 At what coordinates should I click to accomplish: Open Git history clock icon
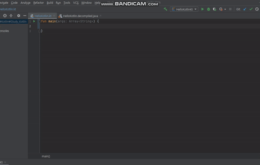coord(257,9)
